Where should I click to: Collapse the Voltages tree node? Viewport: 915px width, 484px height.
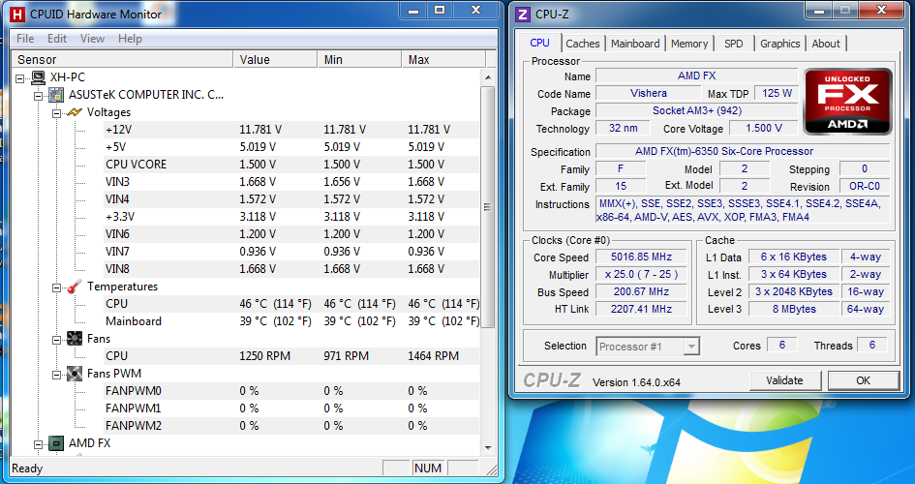(x=56, y=112)
